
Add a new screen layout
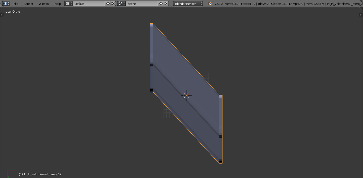point(108,3)
